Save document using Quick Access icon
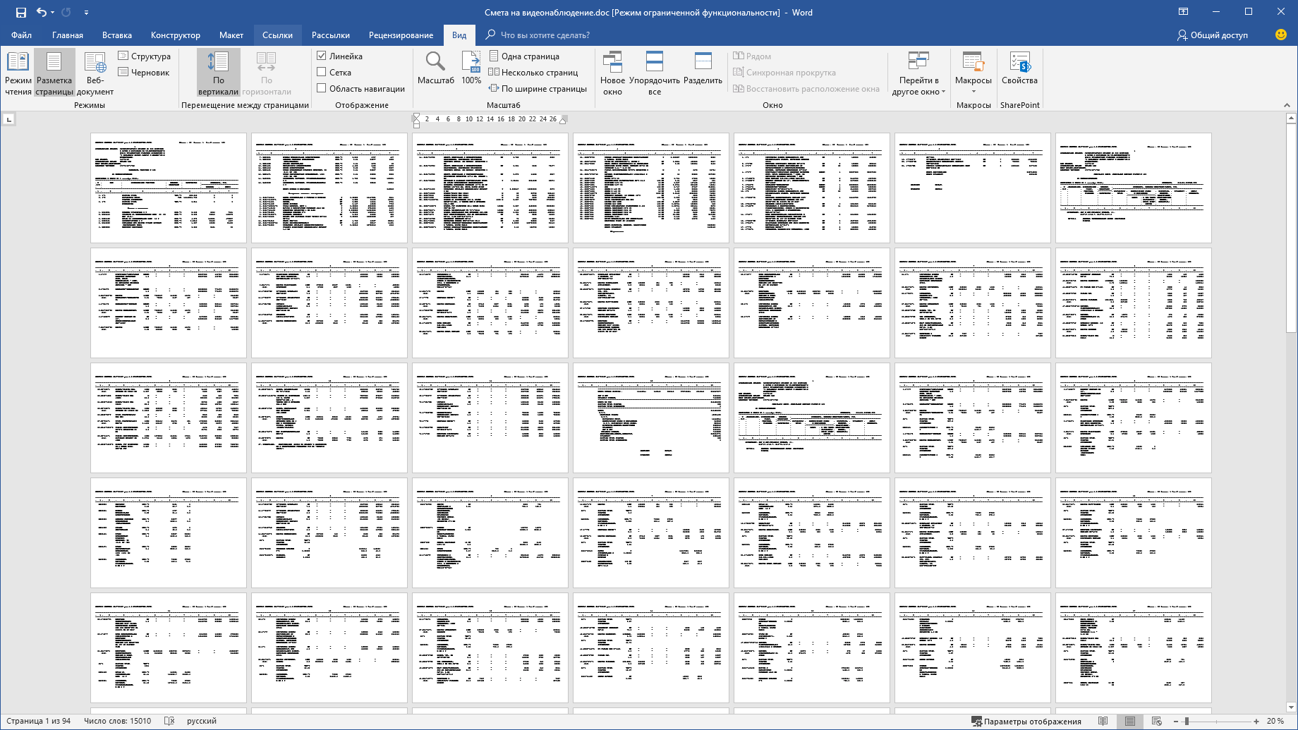This screenshot has height=730, width=1298. (21, 13)
